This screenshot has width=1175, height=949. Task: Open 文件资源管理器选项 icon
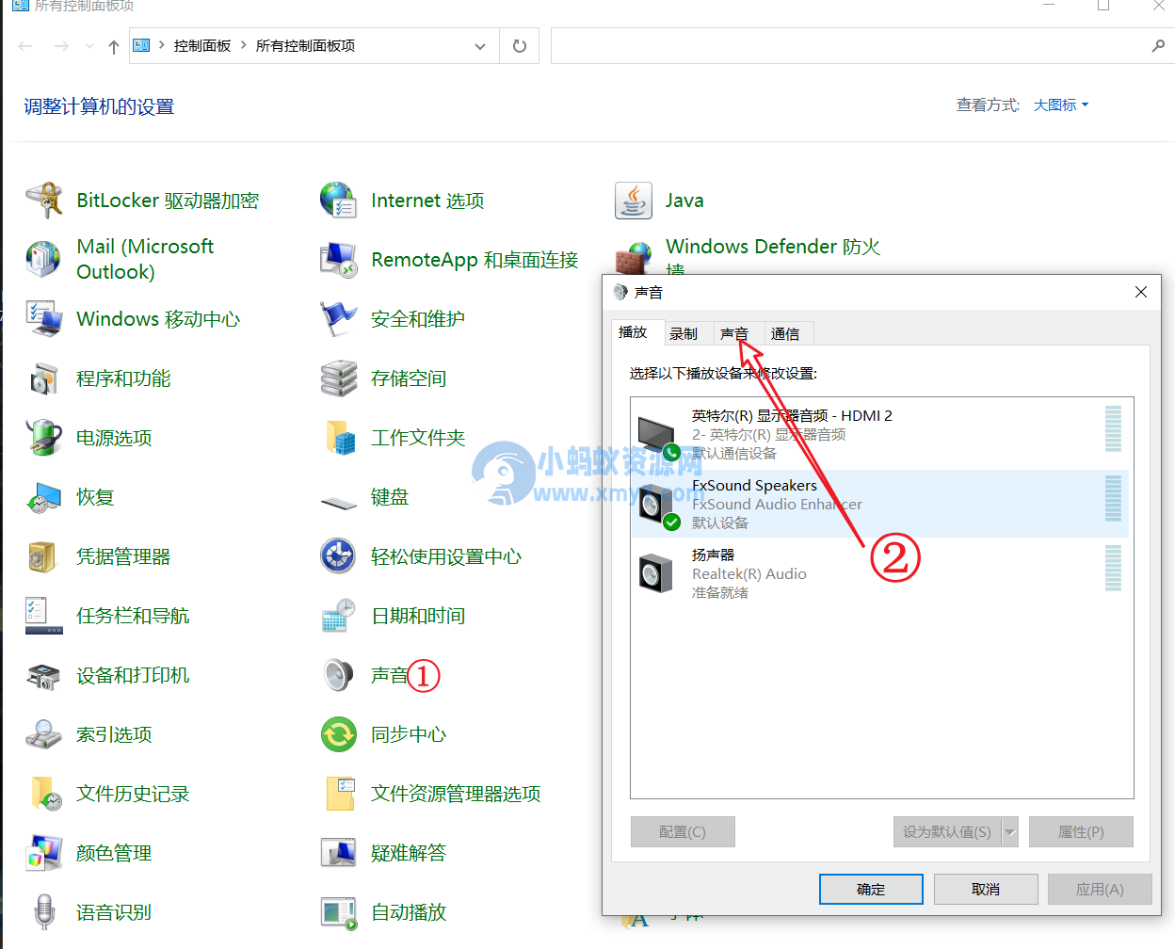339,794
